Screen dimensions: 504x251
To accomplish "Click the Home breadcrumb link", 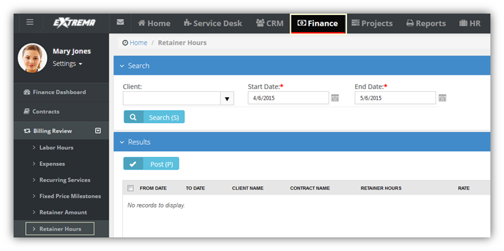I will [139, 43].
